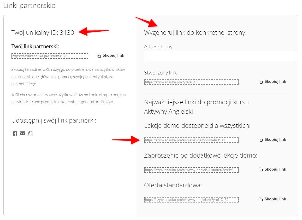Select the angielski-demo URL box
The width and height of the screenshot is (302, 220).
pyautogui.click(x=191, y=140)
